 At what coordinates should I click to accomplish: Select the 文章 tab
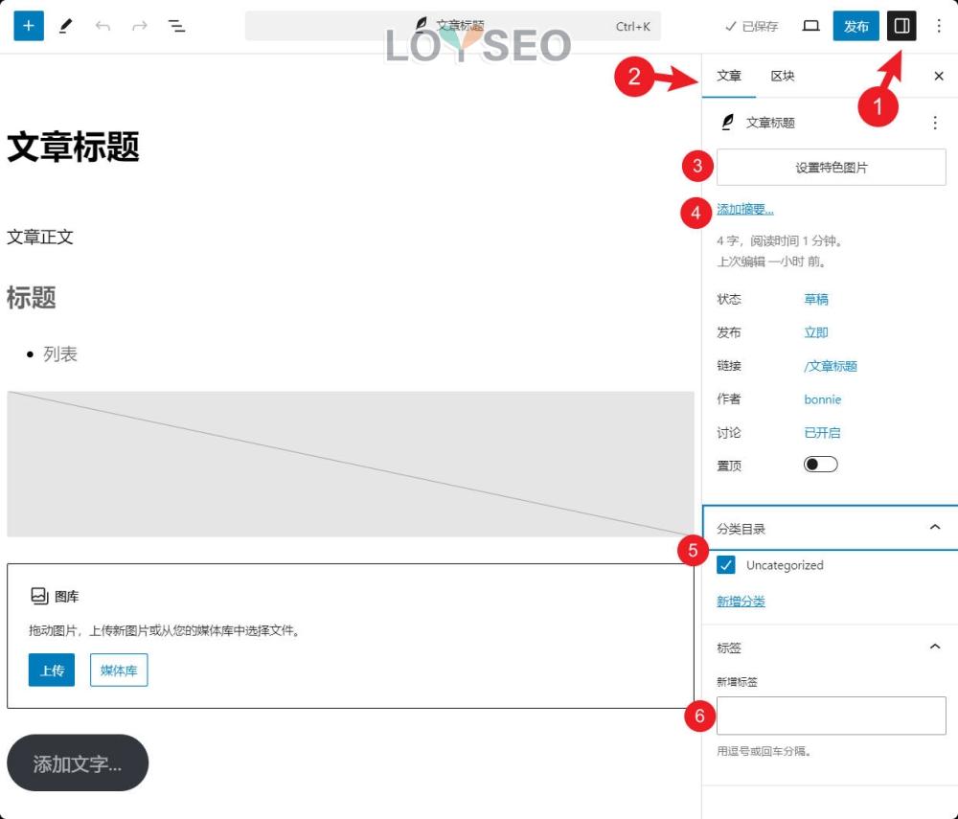pyautogui.click(x=730, y=76)
